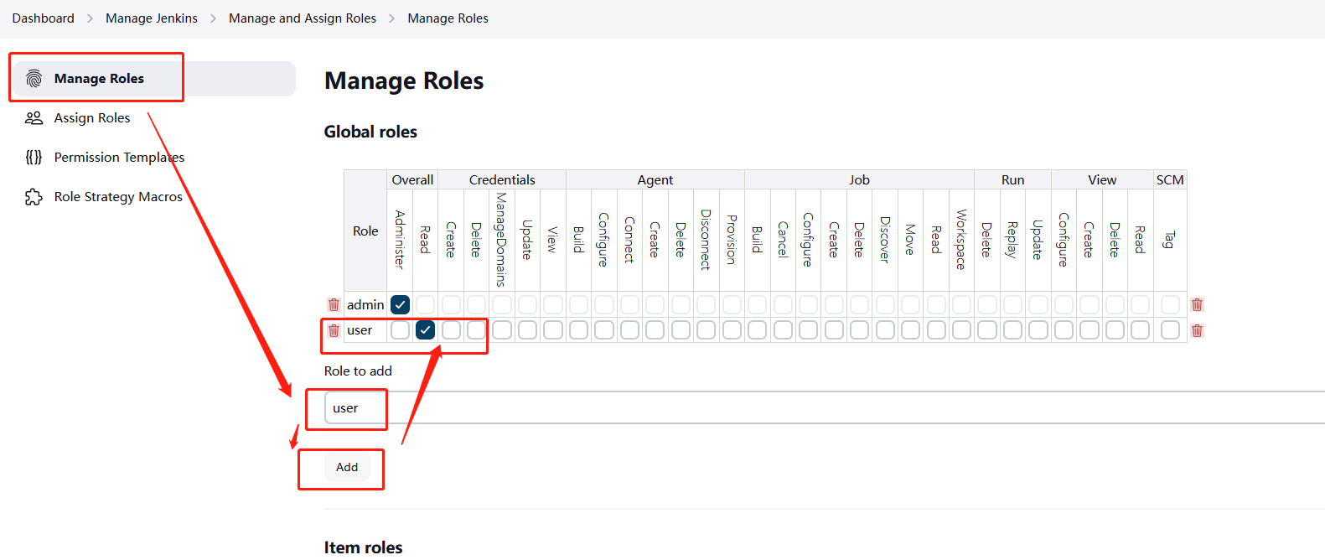Viewport: 1325px width, 560px height.
Task: Delete user role using left trash icon
Action: pyautogui.click(x=334, y=330)
